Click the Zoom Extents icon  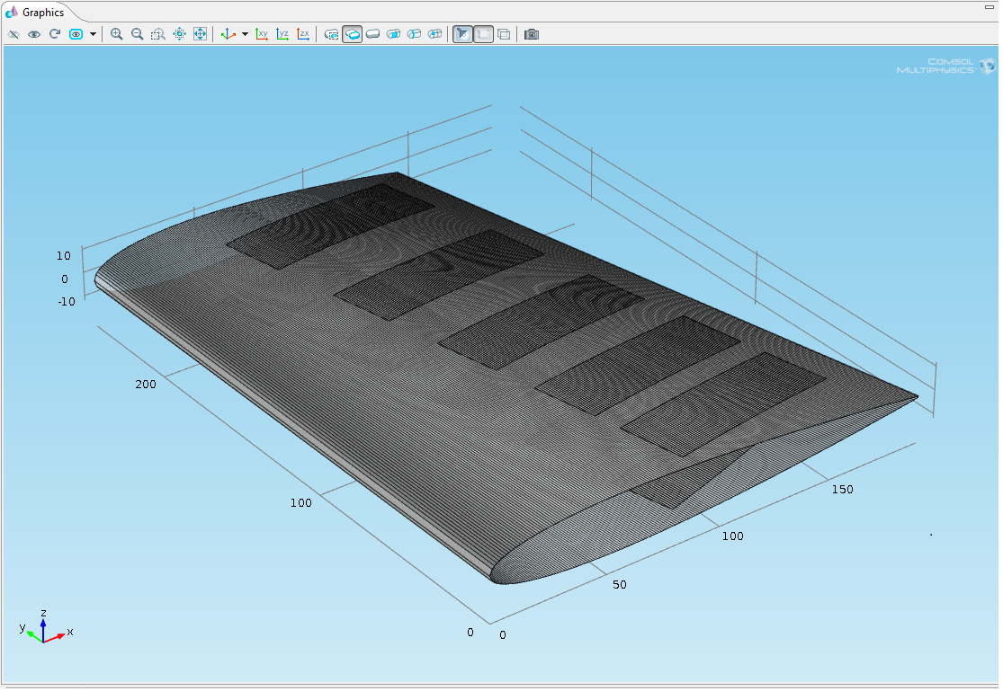[x=200, y=34]
